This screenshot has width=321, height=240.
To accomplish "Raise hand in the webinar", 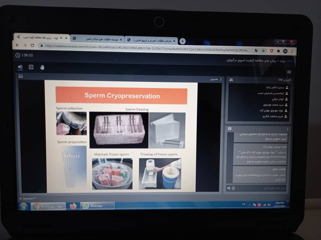I will point(42,67).
